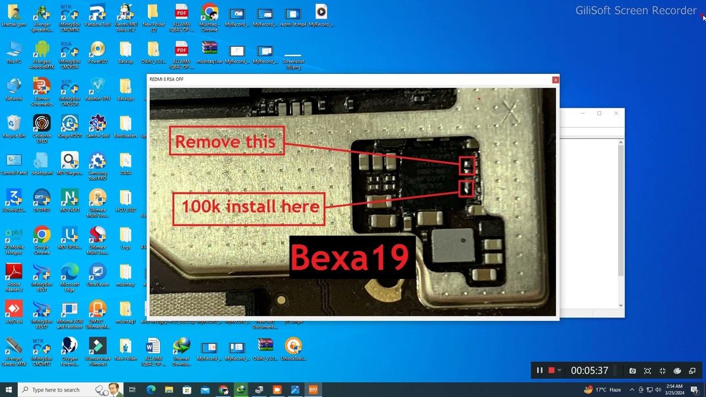Select Mushtaq - Chrome shortcut
The height and width of the screenshot is (397, 706).
(x=210, y=18)
